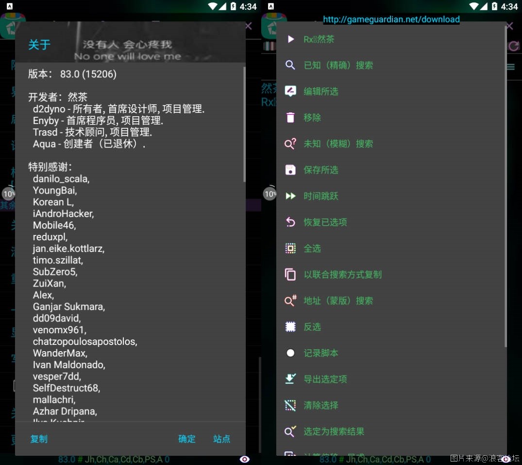
Task: Click the 确定 button in About dialog
Action: click(187, 439)
